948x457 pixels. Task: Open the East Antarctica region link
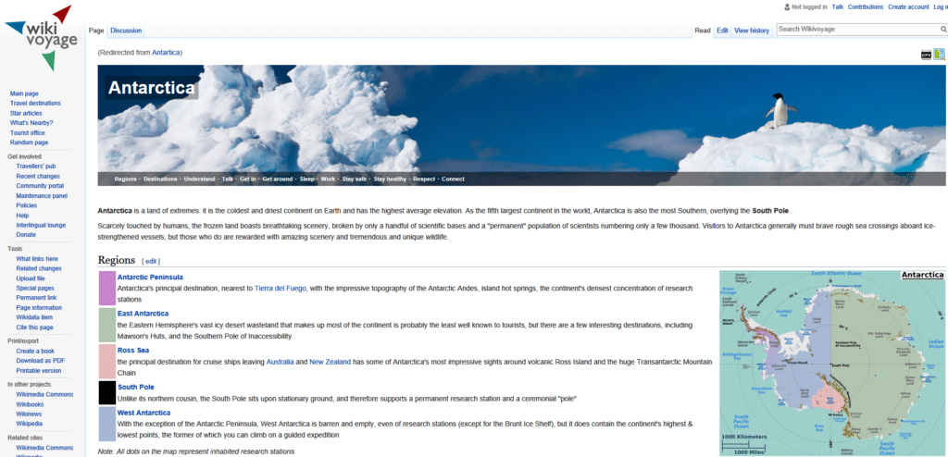143,313
